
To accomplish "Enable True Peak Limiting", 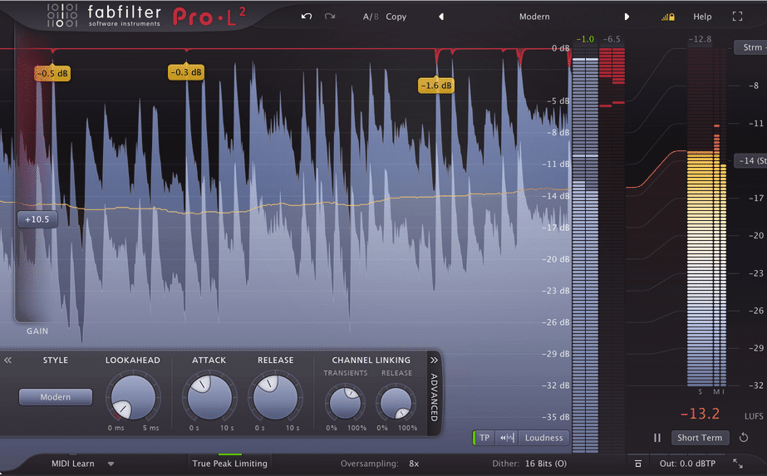I will pos(229,464).
